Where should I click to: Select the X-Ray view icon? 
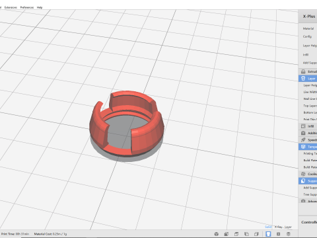coord(278,234)
